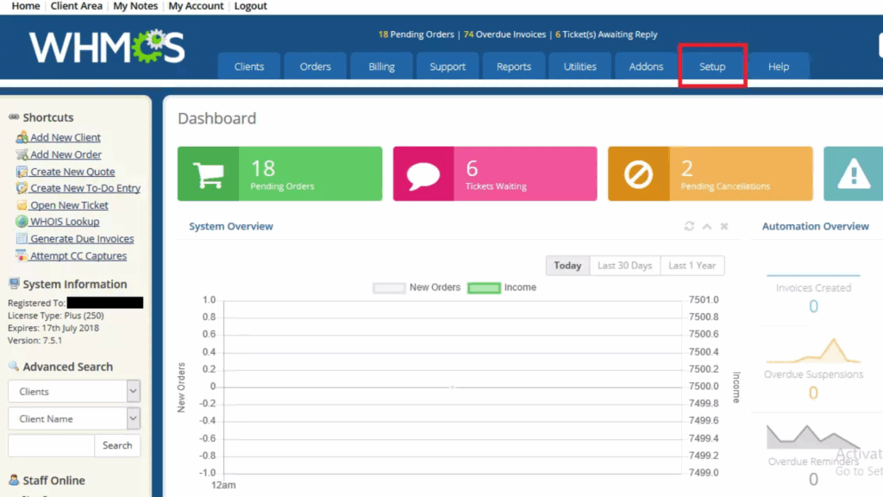Image resolution: width=883 pixels, height=497 pixels.
Task: Click the Shortcuts link icon
Action: (14, 116)
